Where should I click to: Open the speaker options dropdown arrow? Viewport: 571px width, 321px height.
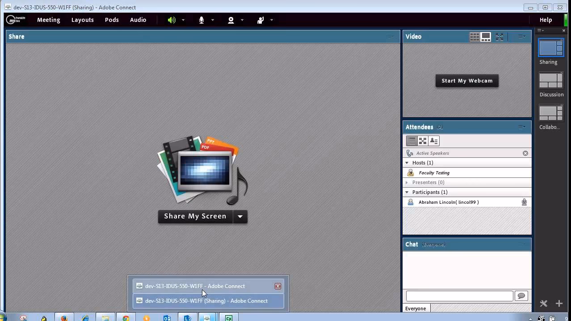(183, 20)
